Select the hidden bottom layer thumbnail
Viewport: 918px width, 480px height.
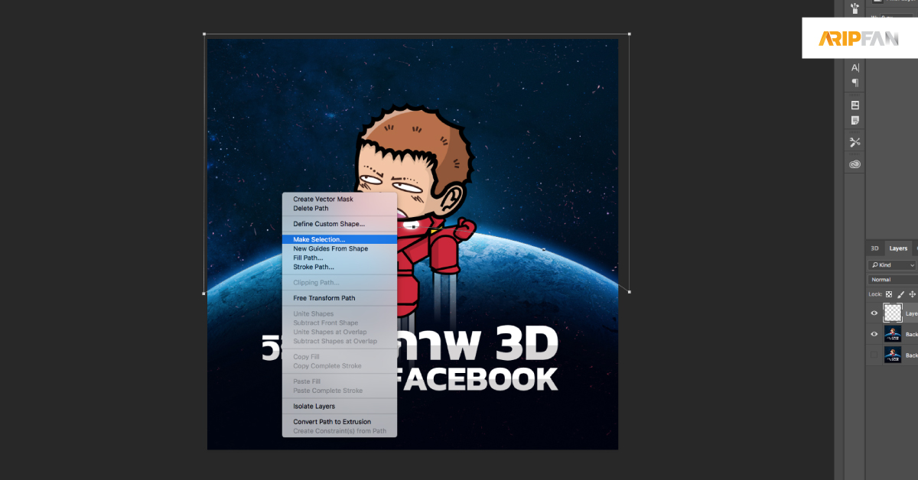(893, 355)
